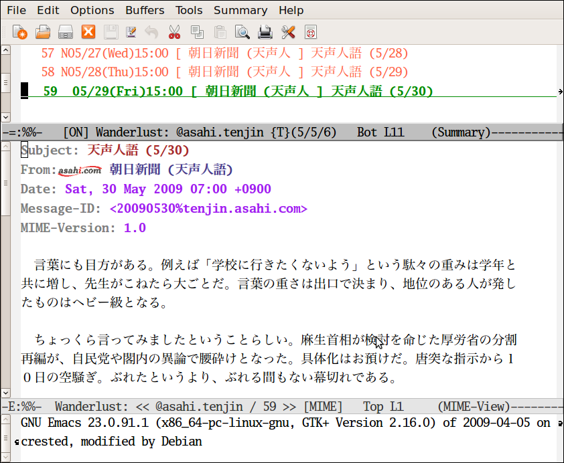Open the Tools menu
The width and height of the screenshot is (564, 463).
(189, 10)
